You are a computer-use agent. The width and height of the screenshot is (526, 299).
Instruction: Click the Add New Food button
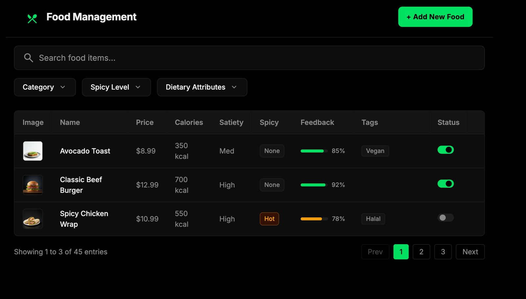pos(435,17)
